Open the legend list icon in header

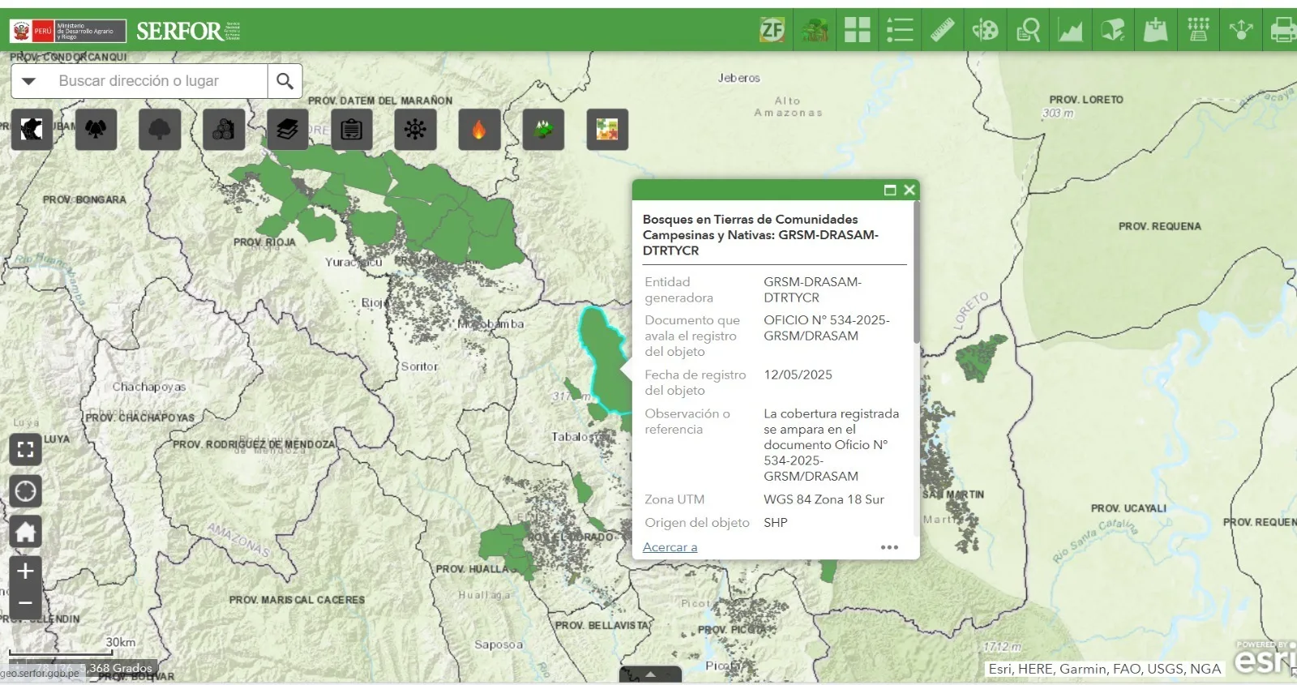[900, 31]
